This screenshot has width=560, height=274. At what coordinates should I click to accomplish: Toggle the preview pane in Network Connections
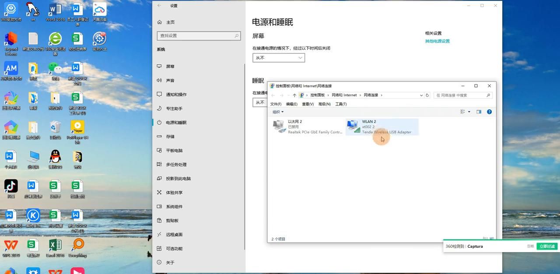[x=478, y=112]
